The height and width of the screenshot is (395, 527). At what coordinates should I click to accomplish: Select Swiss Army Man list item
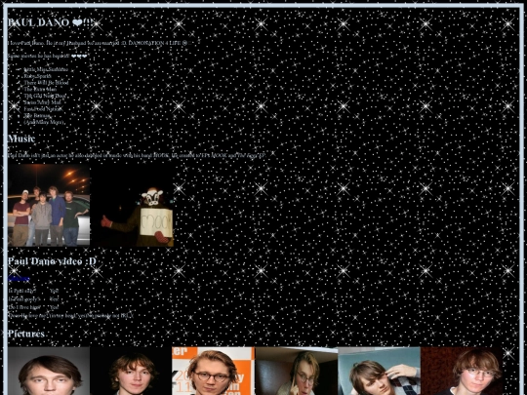pyautogui.click(x=42, y=102)
